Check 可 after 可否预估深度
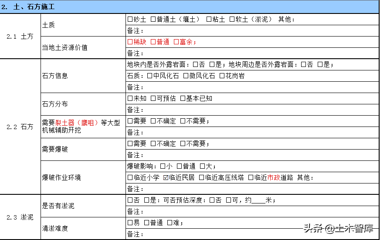This screenshot has width=380, height=240. click(x=228, y=200)
